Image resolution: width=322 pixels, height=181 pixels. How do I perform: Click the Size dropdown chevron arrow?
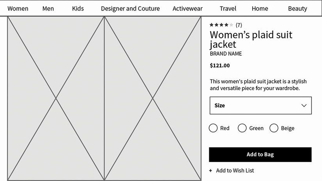pyautogui.click(x=304, y=106)
